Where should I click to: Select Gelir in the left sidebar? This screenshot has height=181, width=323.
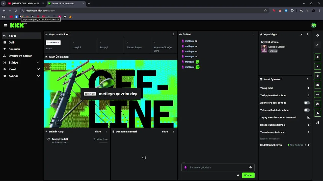click(x=21, y=42)
